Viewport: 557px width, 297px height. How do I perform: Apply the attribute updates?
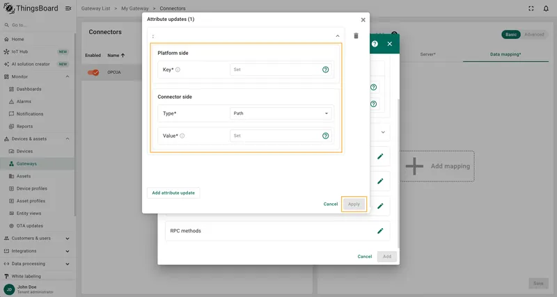[354, 204]
